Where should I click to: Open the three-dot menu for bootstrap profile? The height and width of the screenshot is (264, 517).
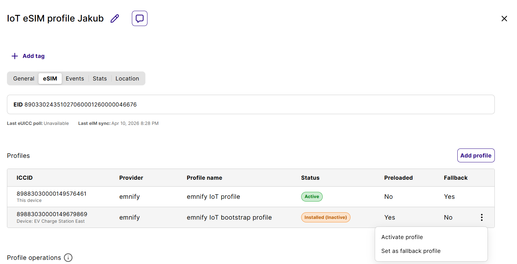click(482, 218)
